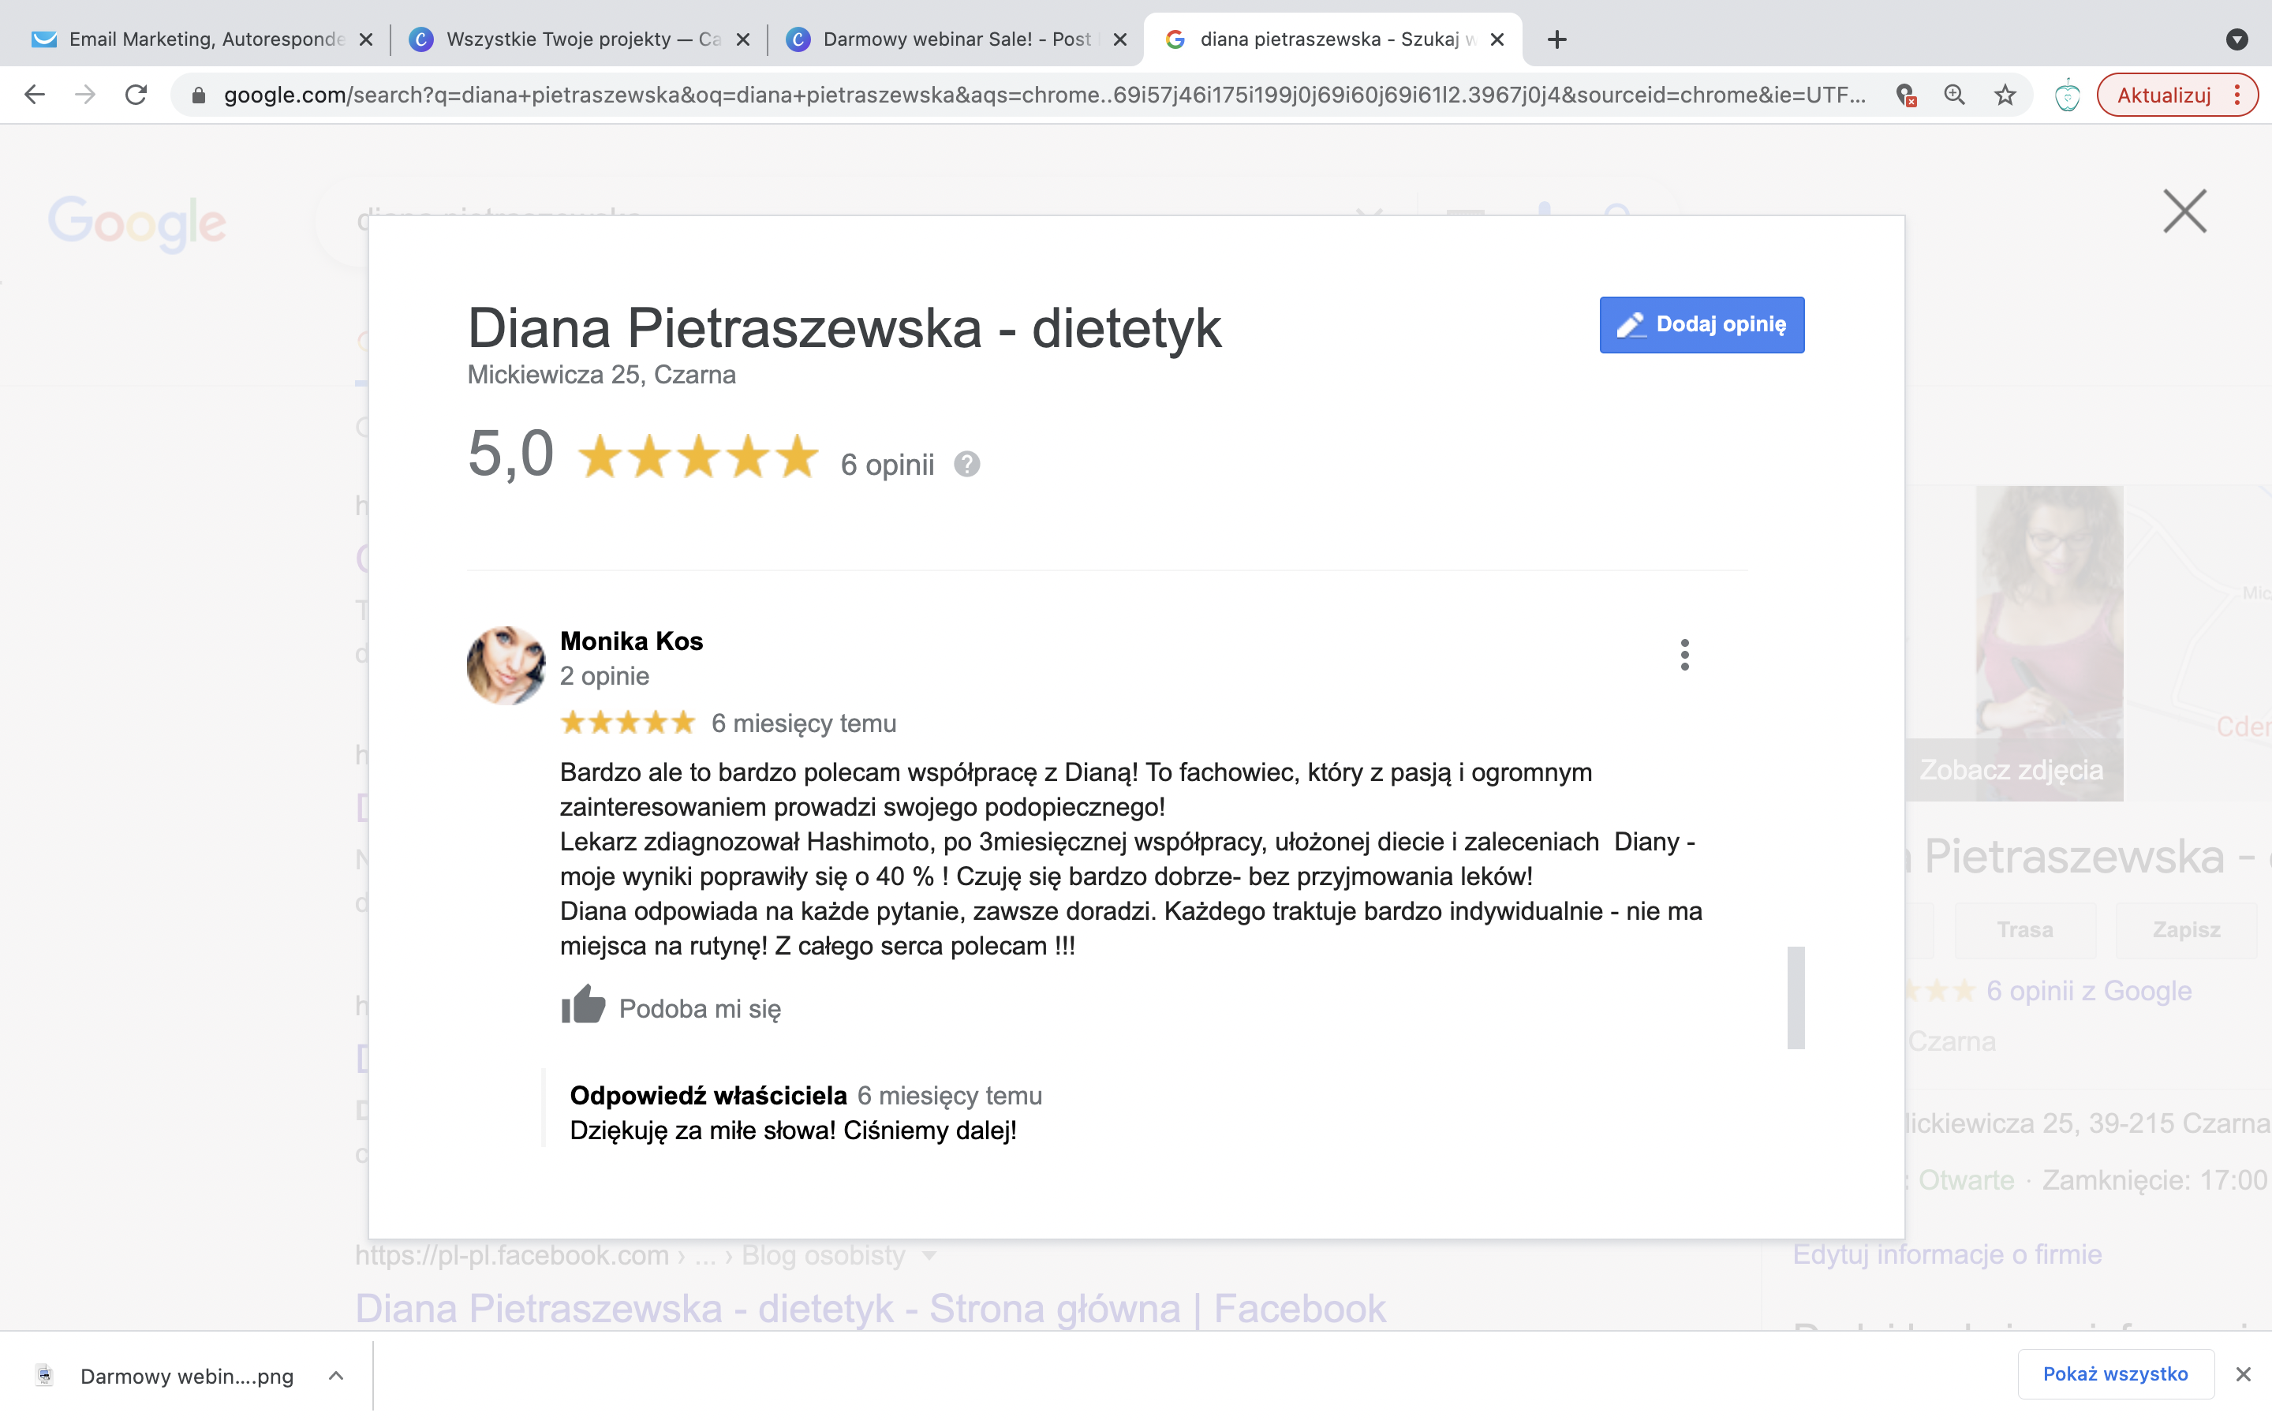Click Pokaż wszystko in downloads bar
2272x1420 pixels.
[x=2115, y=1374]
